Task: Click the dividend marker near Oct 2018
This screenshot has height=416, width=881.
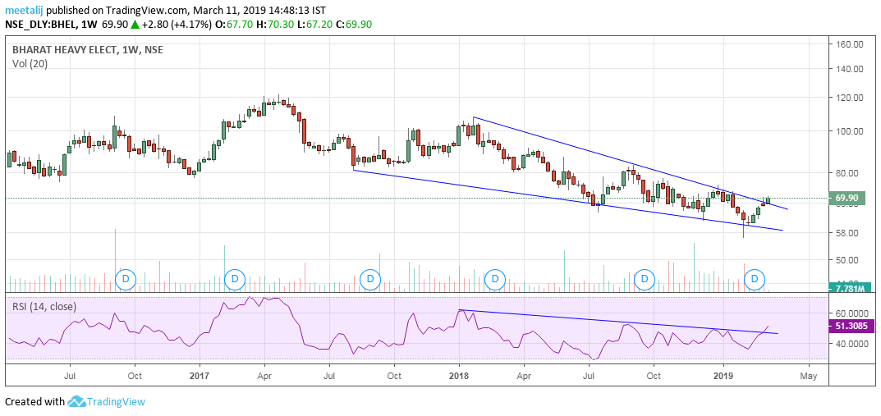Action: (x=645, y=278)
